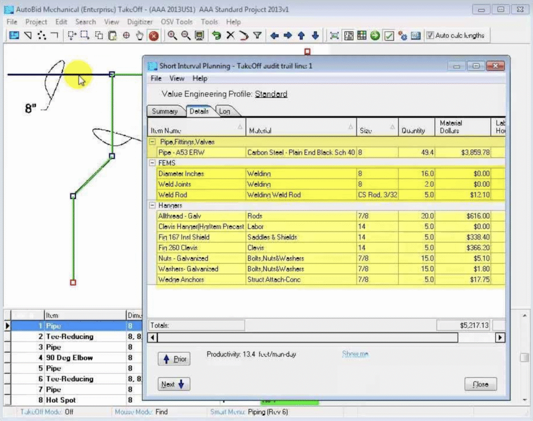Select the hand pan tool
This screenshot has height=421, width=533.
click(139, 35)
